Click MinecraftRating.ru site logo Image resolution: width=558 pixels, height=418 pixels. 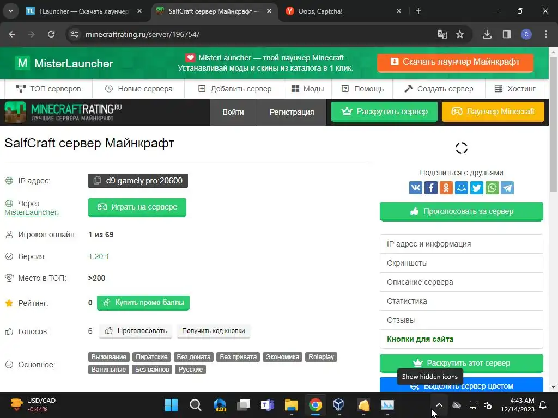(x=63, y=112)
